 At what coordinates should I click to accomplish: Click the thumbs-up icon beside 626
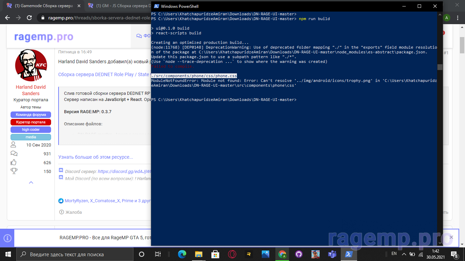tap(14, 162)
